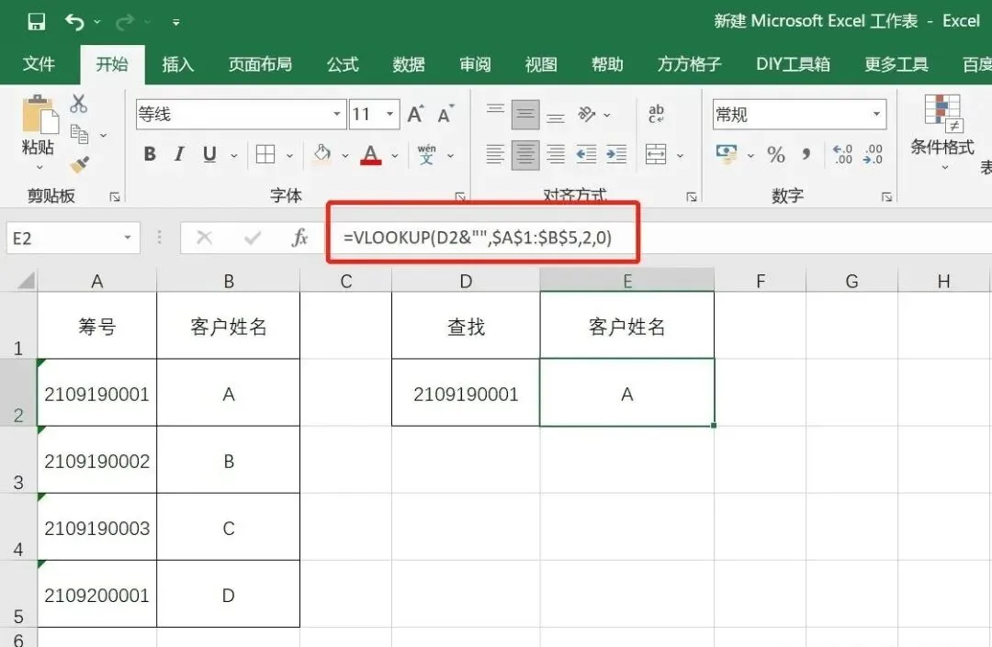The height and width of the screenshot is (647, 992).
Task: Click the Save icon in the quick access toolbar
Action: click(x=36, y=22)
